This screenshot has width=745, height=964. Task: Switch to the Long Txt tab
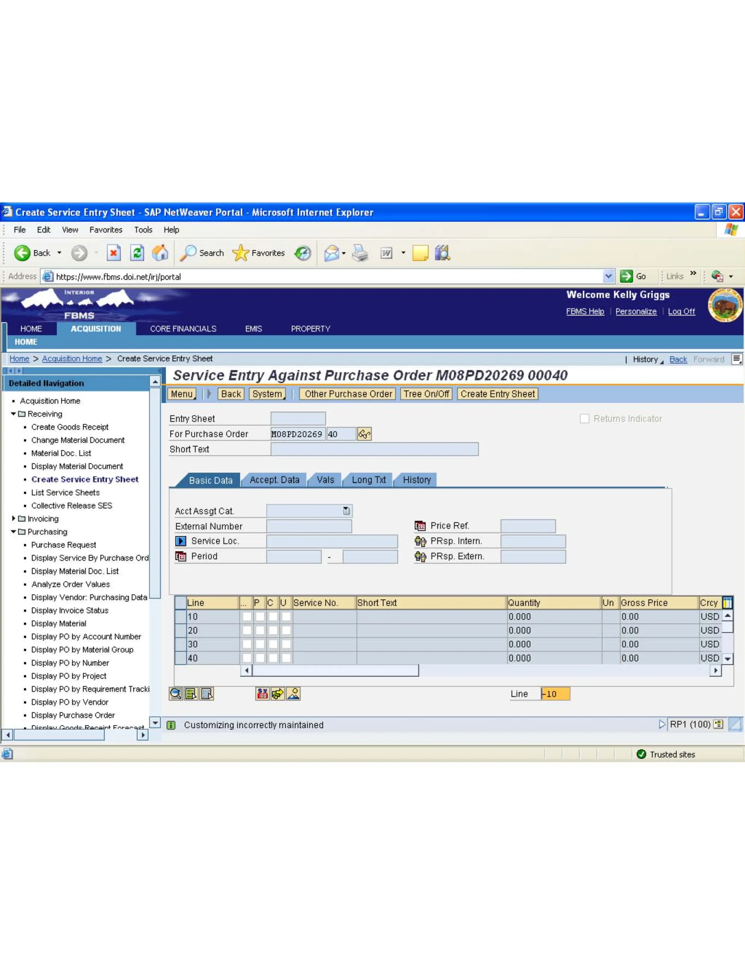(368, 480)
